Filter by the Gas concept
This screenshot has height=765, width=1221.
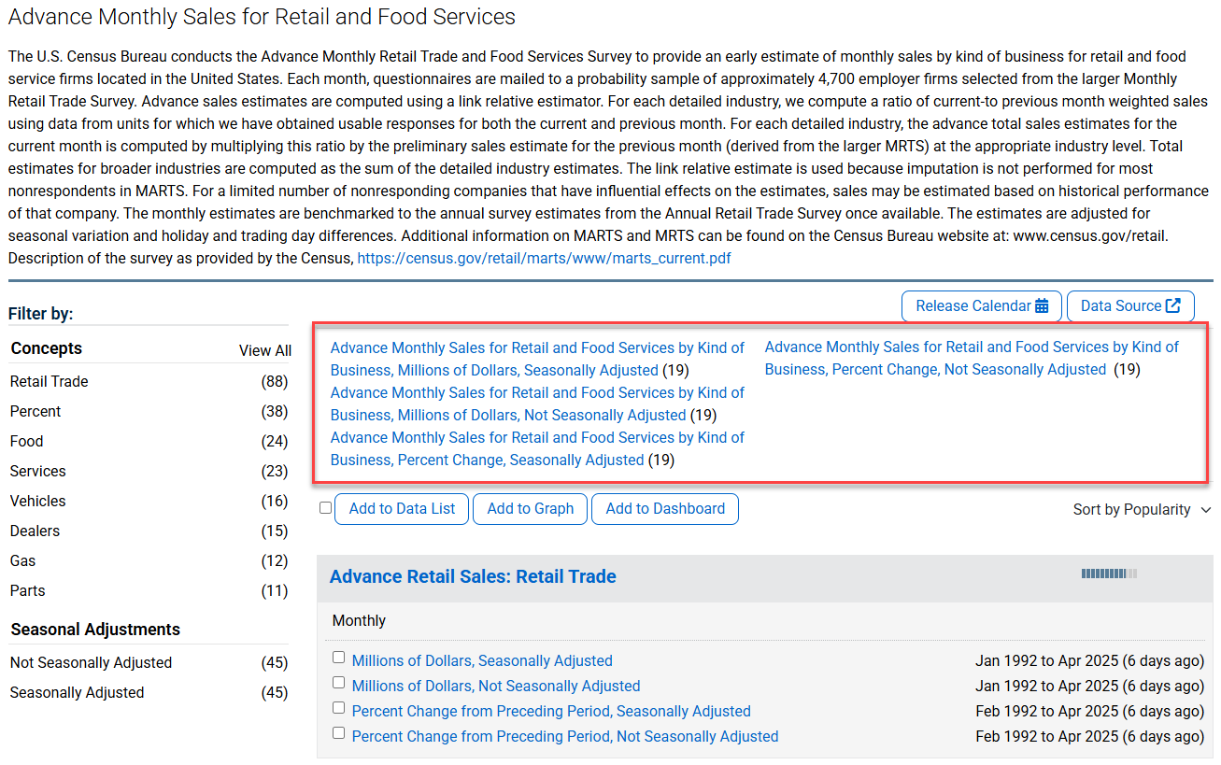[23, 560]
